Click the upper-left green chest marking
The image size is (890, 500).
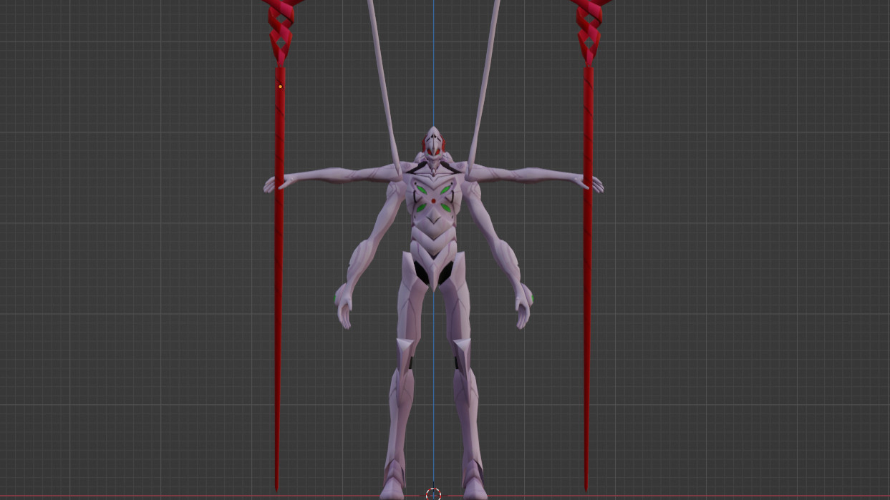click(420, 190)
